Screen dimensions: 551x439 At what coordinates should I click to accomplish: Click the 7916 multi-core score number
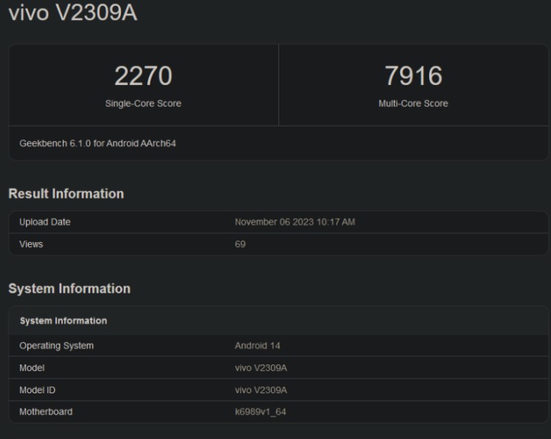(413, 76)
